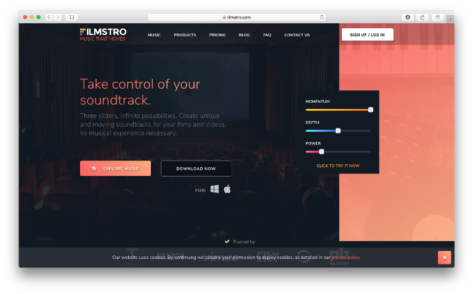Open the Products menu item
Image resolution: width=473 pixels, height=294 pixels.
(x=185, y=35)
